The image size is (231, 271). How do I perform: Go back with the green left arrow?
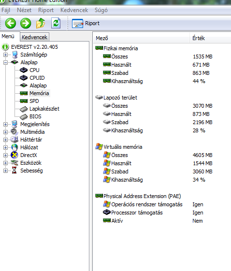click(x=11, y=23)
